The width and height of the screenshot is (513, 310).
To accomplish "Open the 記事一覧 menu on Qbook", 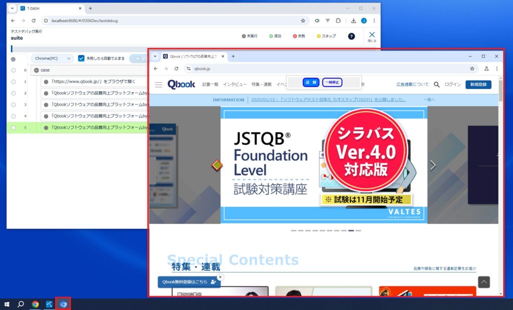I will coord(210,84).
